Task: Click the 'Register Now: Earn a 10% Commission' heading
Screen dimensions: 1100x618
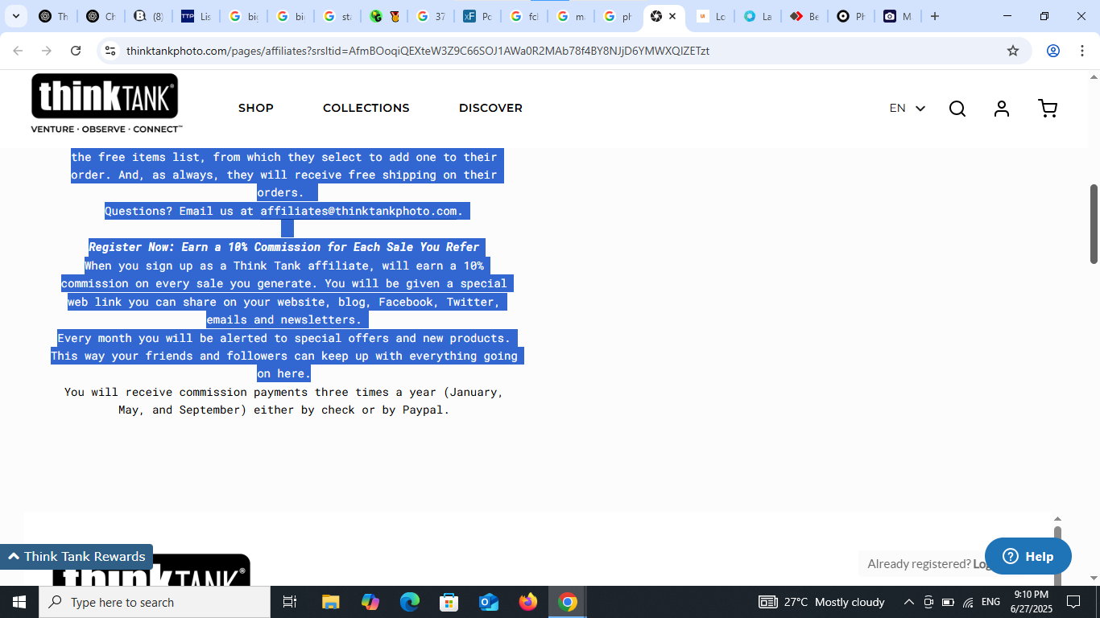Action: click(x=283, y=247)
